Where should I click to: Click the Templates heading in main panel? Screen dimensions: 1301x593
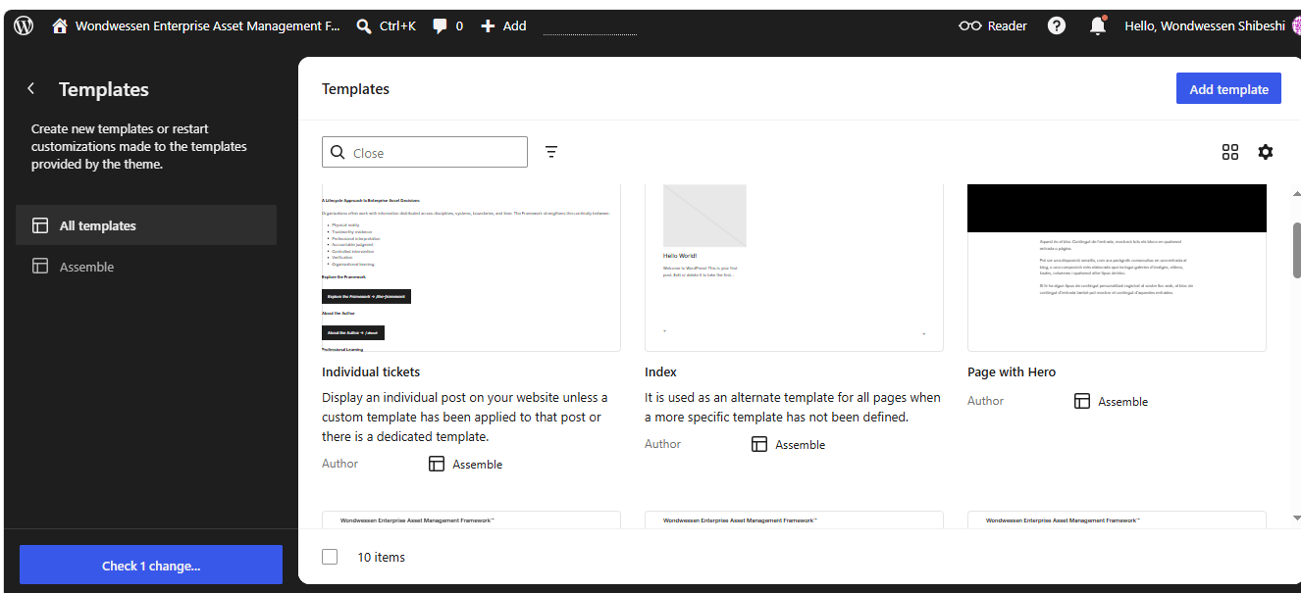[x=355, y=89]
